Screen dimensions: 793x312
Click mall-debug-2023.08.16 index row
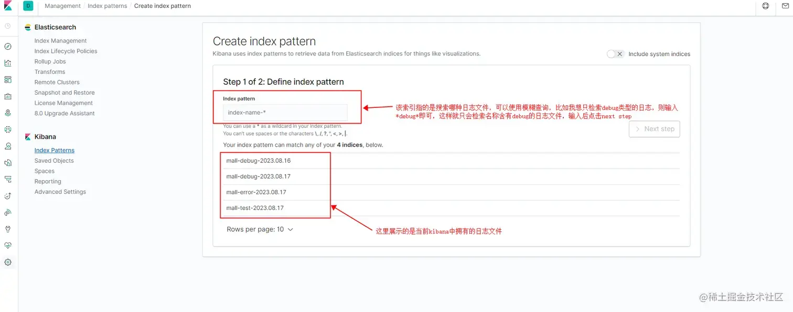click(x=451, y=161)
